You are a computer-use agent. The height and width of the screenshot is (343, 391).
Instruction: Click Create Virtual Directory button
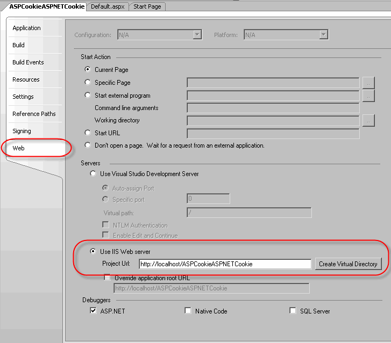tap(348, 264)
